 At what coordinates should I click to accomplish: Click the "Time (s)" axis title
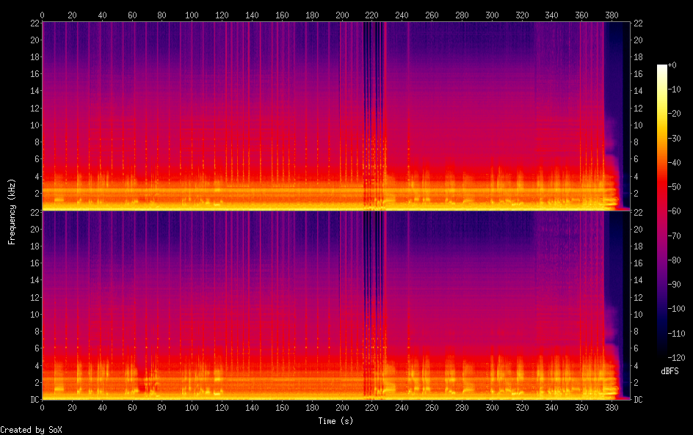click(x=335, y=421)
